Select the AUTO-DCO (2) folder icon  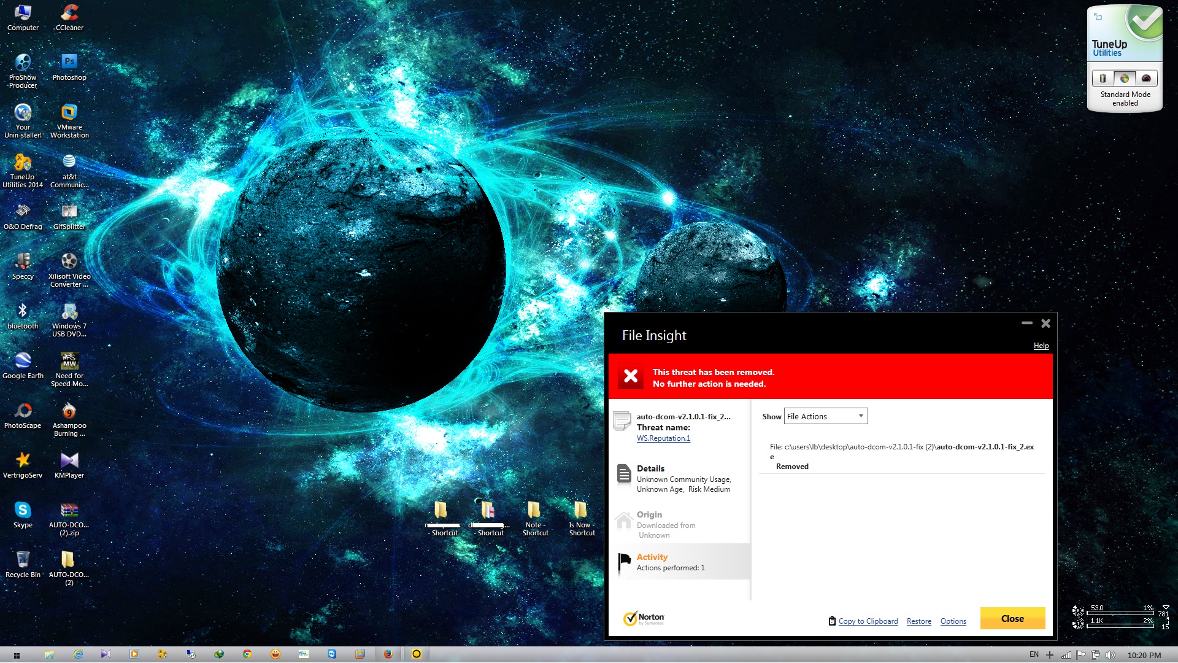[x=69, y=568]
